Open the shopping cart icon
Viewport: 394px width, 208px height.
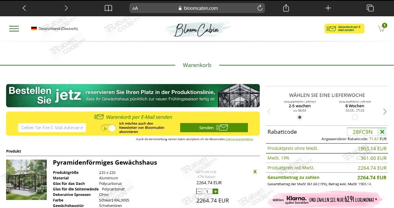(x=382, y=28)
